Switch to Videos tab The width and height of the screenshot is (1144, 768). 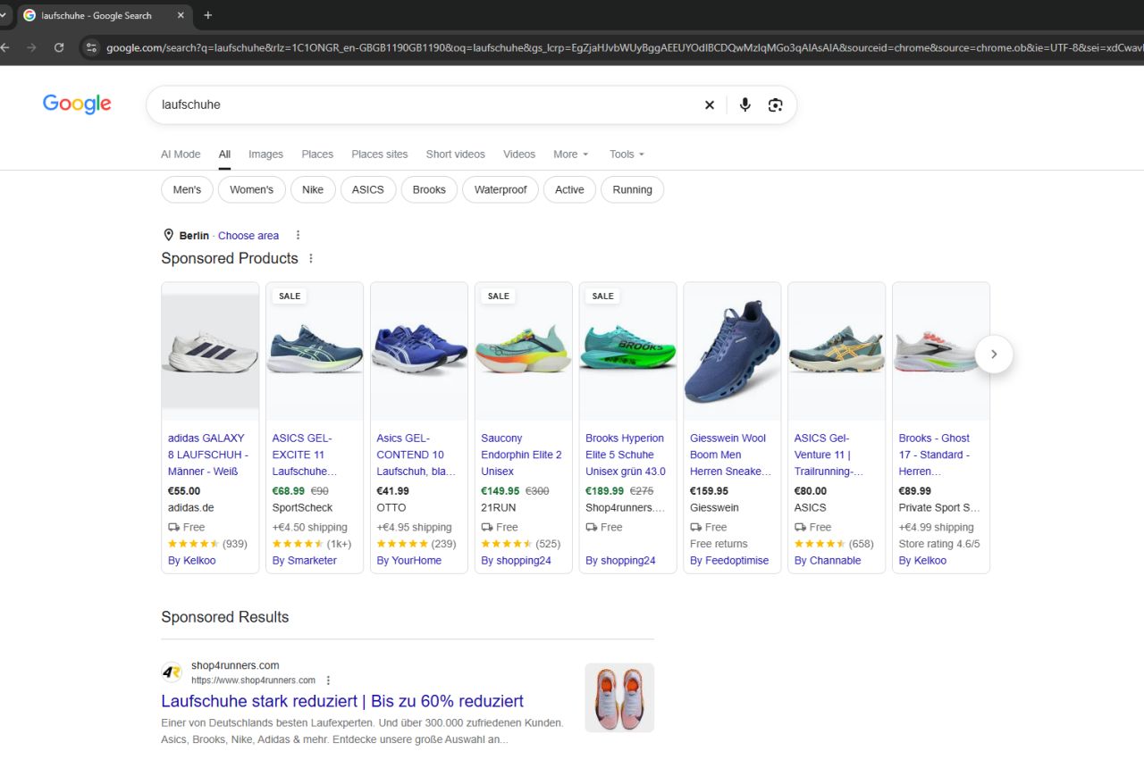519,154
